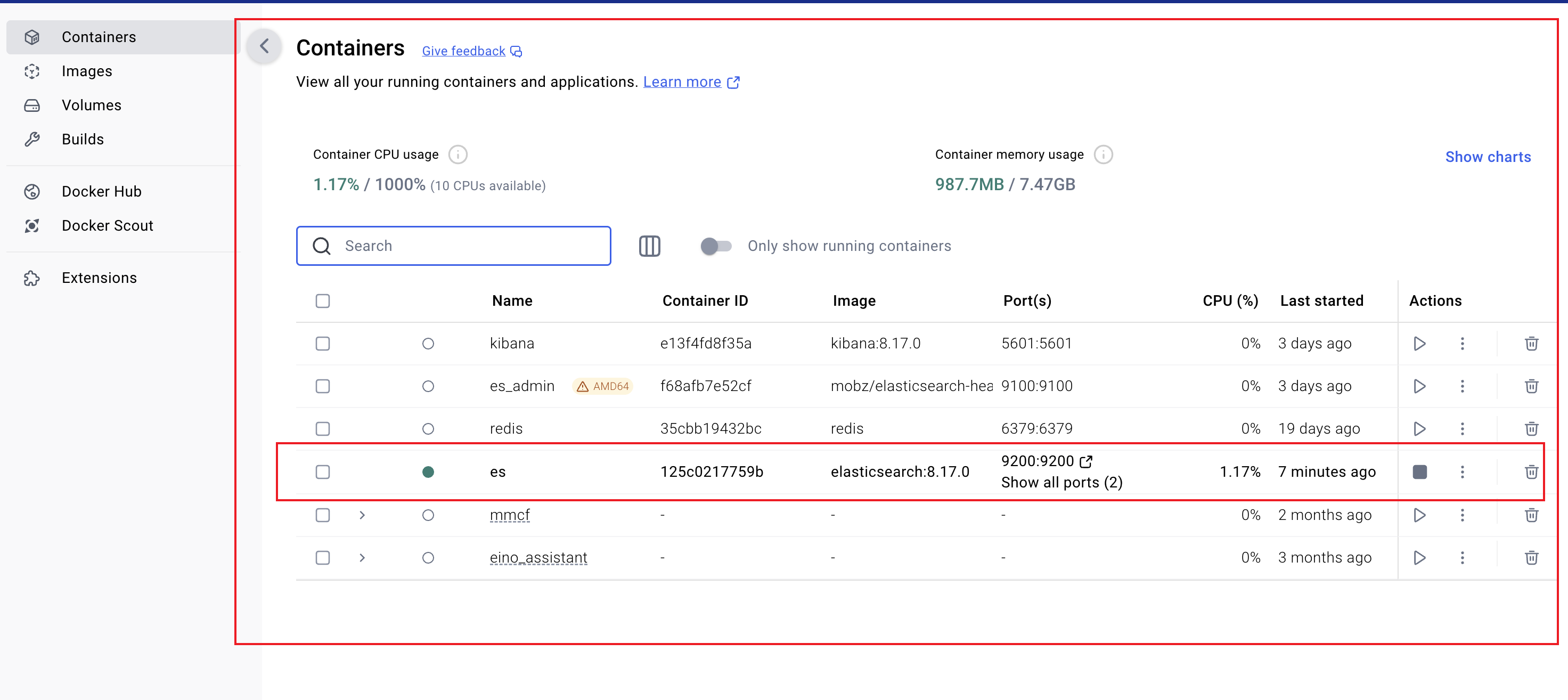Sort by the Container ID column header

click(705, 300)
